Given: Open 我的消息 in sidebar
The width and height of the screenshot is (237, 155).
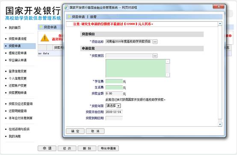Looking at the screenshot, I should point(15,136).
